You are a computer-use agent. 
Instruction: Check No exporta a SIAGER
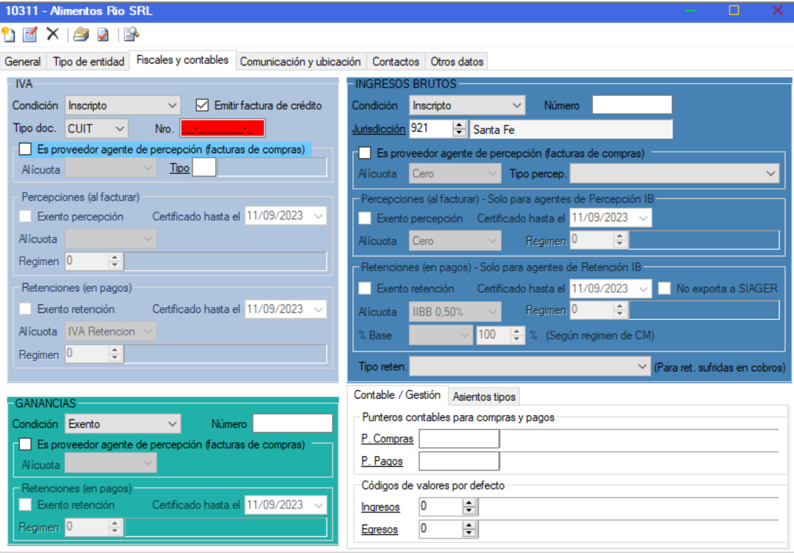[x=664, y=289]
